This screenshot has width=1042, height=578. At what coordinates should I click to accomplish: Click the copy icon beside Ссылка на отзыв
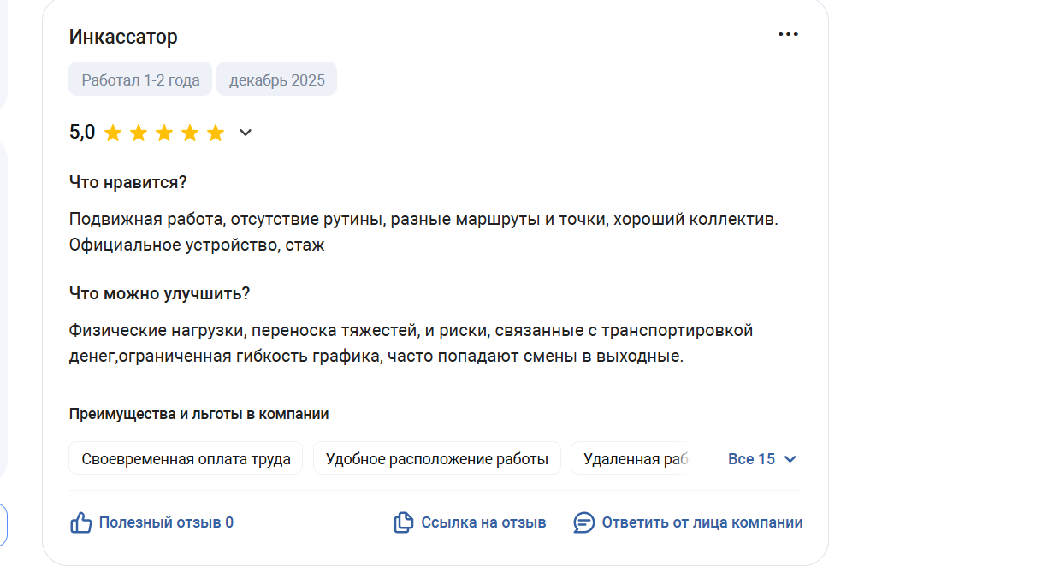coord(404,522)
